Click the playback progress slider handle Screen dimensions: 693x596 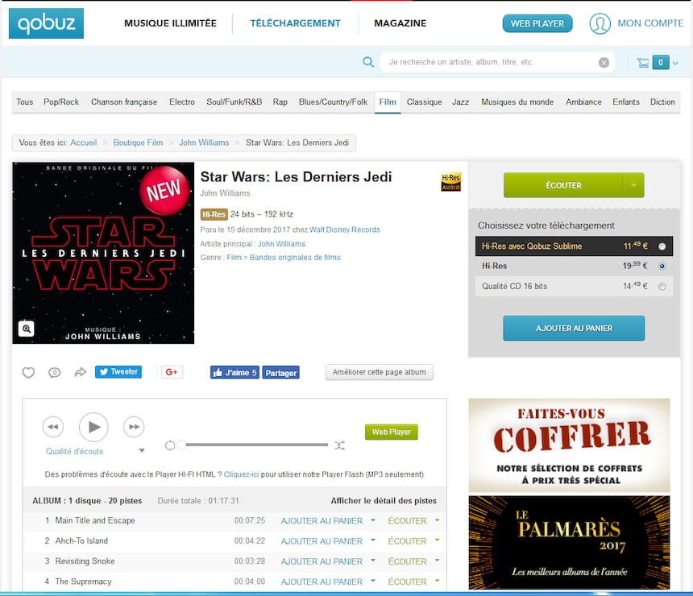tap(181, 445)
